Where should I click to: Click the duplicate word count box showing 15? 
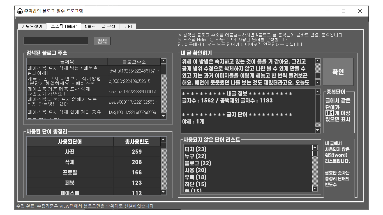[x=329, y=113]
